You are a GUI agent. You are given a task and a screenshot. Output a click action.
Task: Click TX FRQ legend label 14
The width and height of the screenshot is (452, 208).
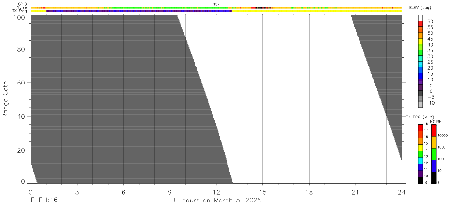426,150
